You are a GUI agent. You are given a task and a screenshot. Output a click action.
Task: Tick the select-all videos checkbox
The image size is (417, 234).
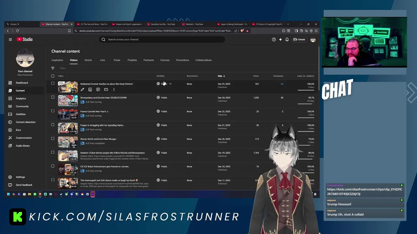coord(53,76)
